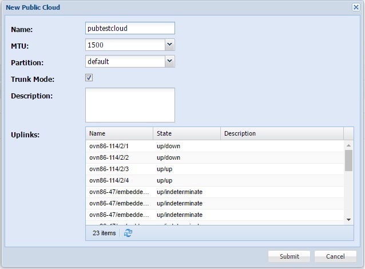Click the MTU value field showing 1500
365x269 pixels.
tap(125, 45)
